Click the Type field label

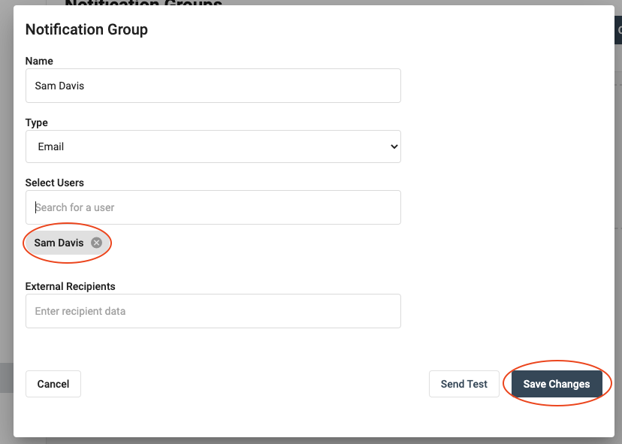tap(36, 122)
